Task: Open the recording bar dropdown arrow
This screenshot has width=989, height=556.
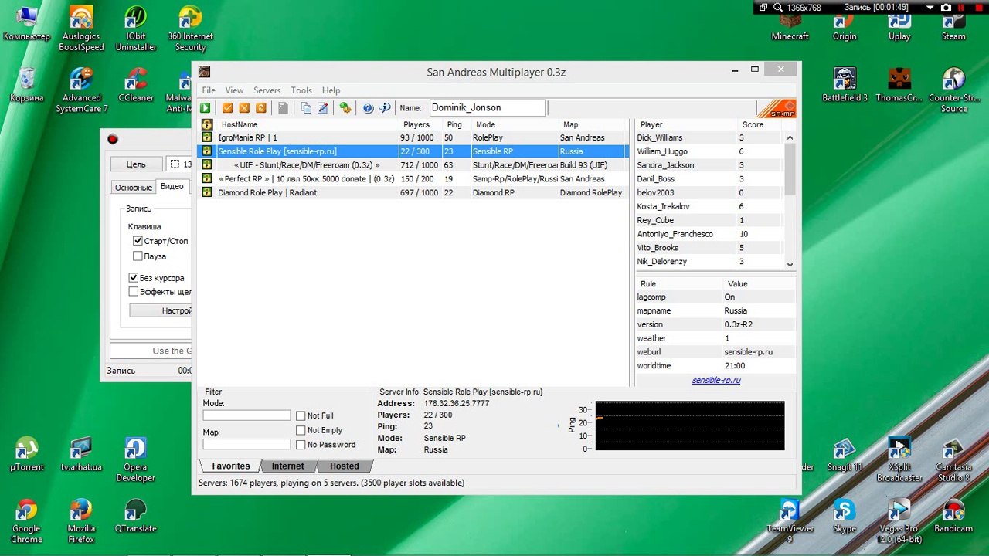Action: 930,8
